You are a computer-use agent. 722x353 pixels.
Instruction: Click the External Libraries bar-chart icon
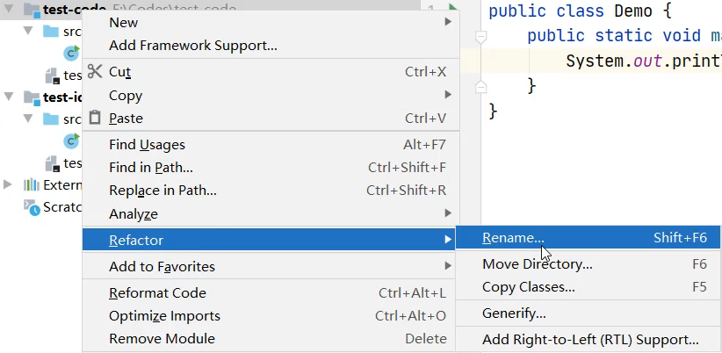[31, 184]
